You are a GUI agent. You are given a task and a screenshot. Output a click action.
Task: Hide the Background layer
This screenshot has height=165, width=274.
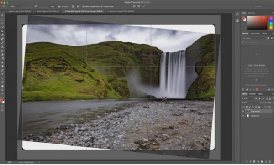point(243,116)
